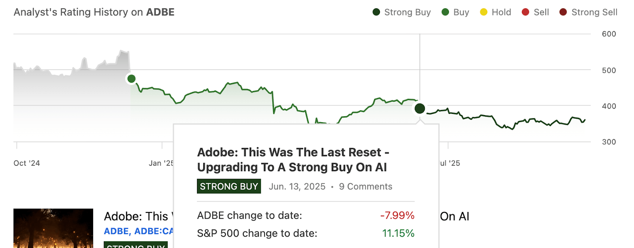Click the Sell legend dot
Screen dimensions: 634x248
point(525,12)
